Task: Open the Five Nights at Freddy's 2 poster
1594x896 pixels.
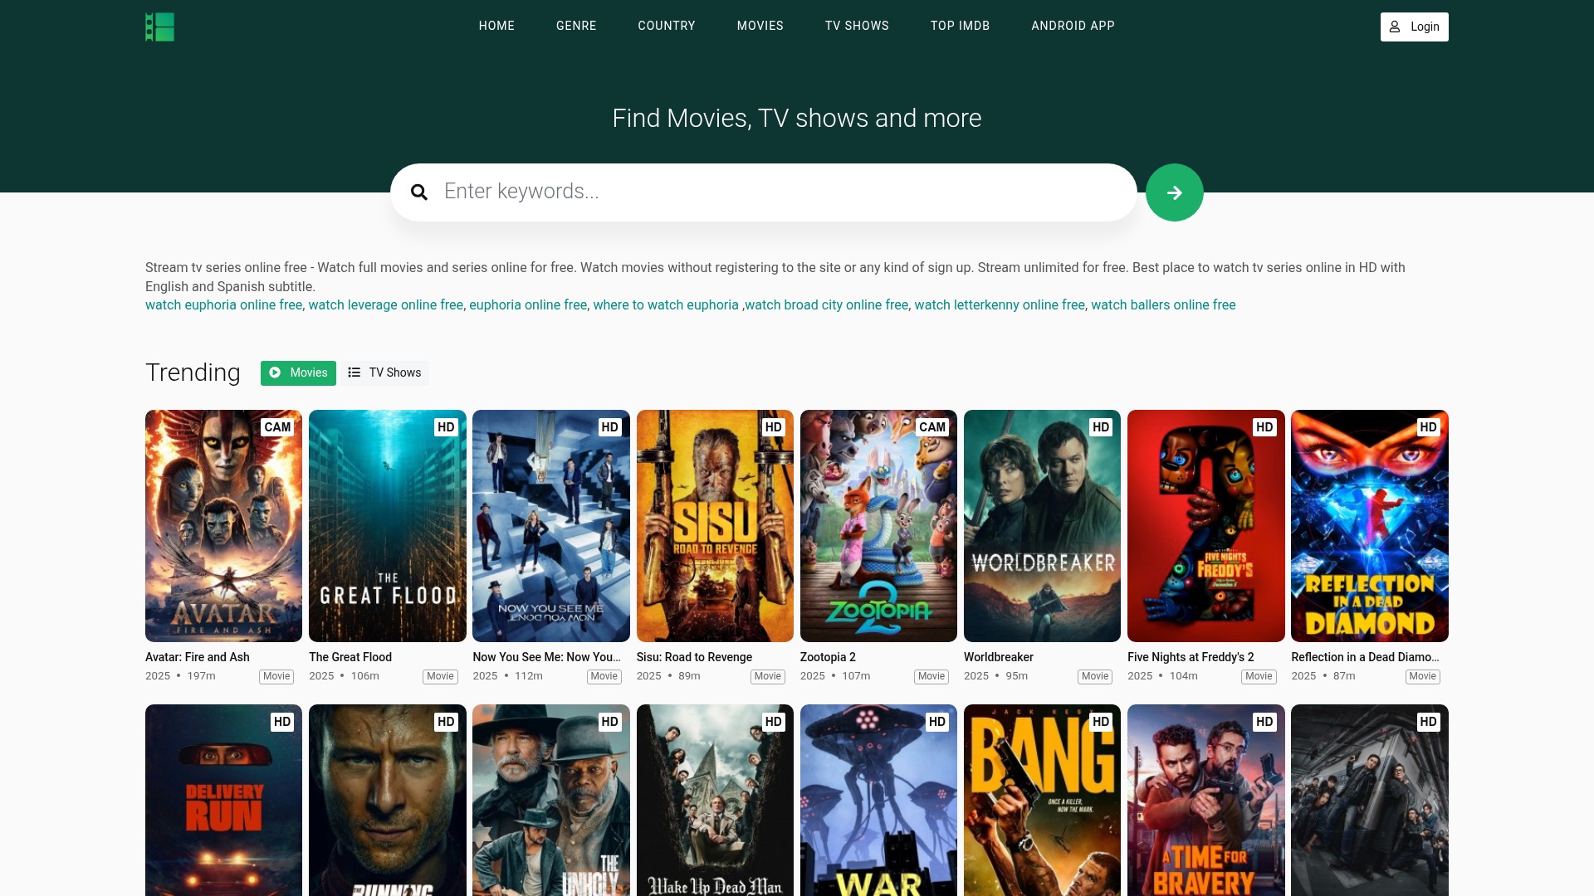Action: point(1206,526)
